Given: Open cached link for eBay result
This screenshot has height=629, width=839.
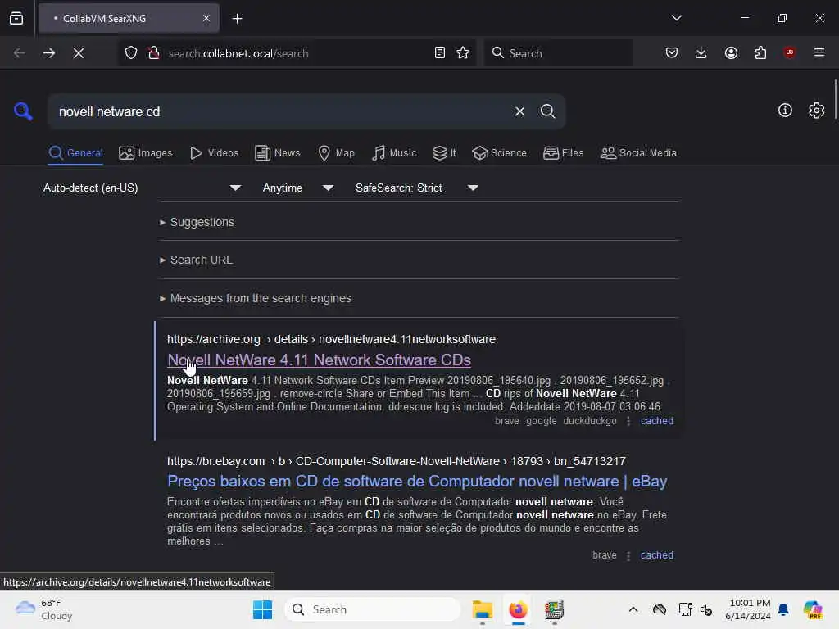Looking at the screenshot, I should (x=656, y=555).
